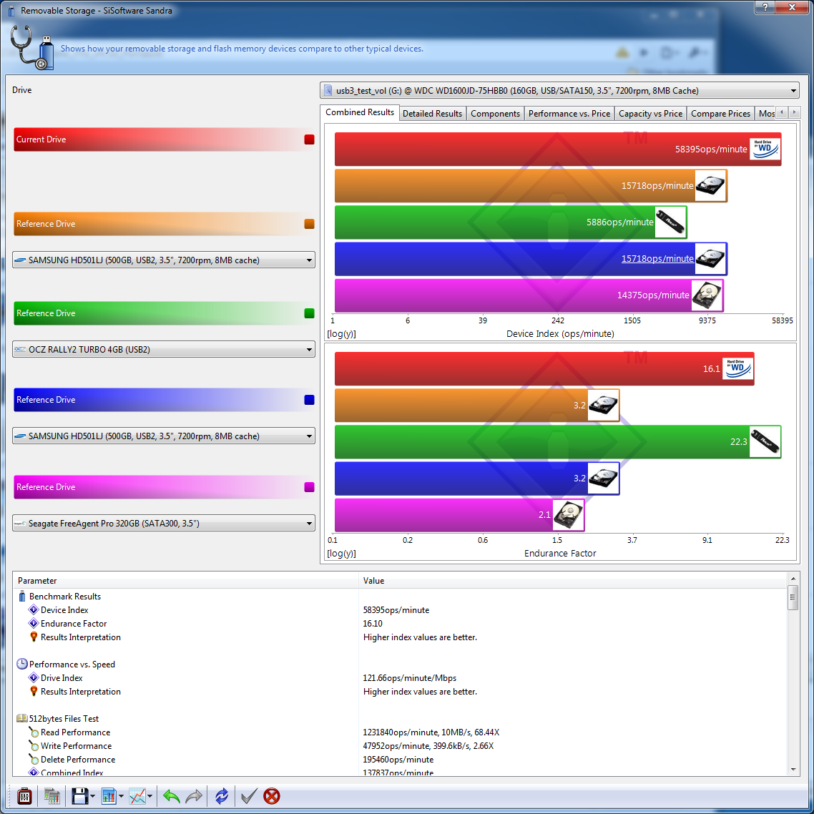Image resolution: width=814 pixels, height=814 pixels.
Task: Click the flash drive image on the 5886ops/minute bar
Action: click(671, 222)
